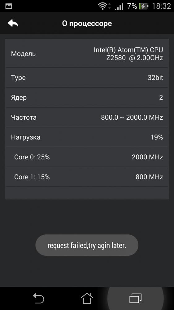Tap the Intel Atom Z2580 model text
Viewport: 174px width, 310px height.
click(128, 54)
